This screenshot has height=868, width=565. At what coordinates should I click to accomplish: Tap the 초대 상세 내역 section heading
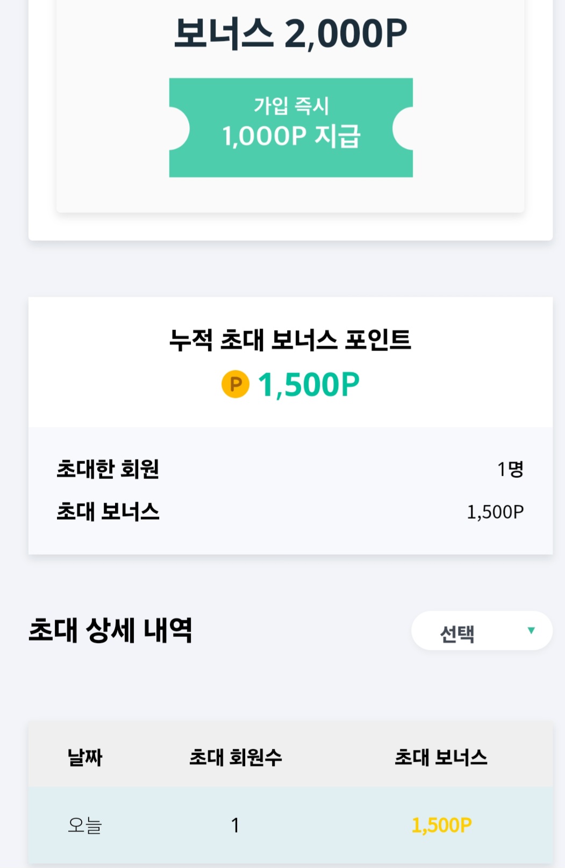click(110, 630)
